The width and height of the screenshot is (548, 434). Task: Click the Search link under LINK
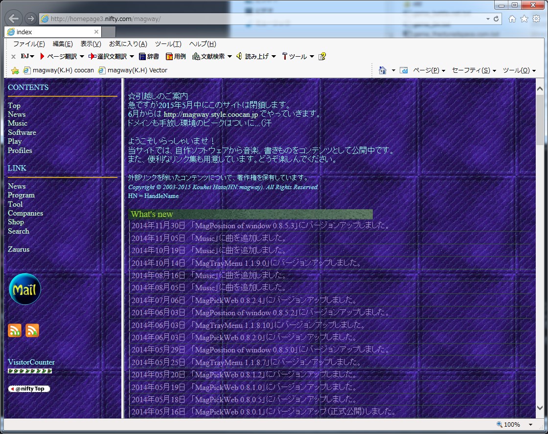tap(19, 231)
